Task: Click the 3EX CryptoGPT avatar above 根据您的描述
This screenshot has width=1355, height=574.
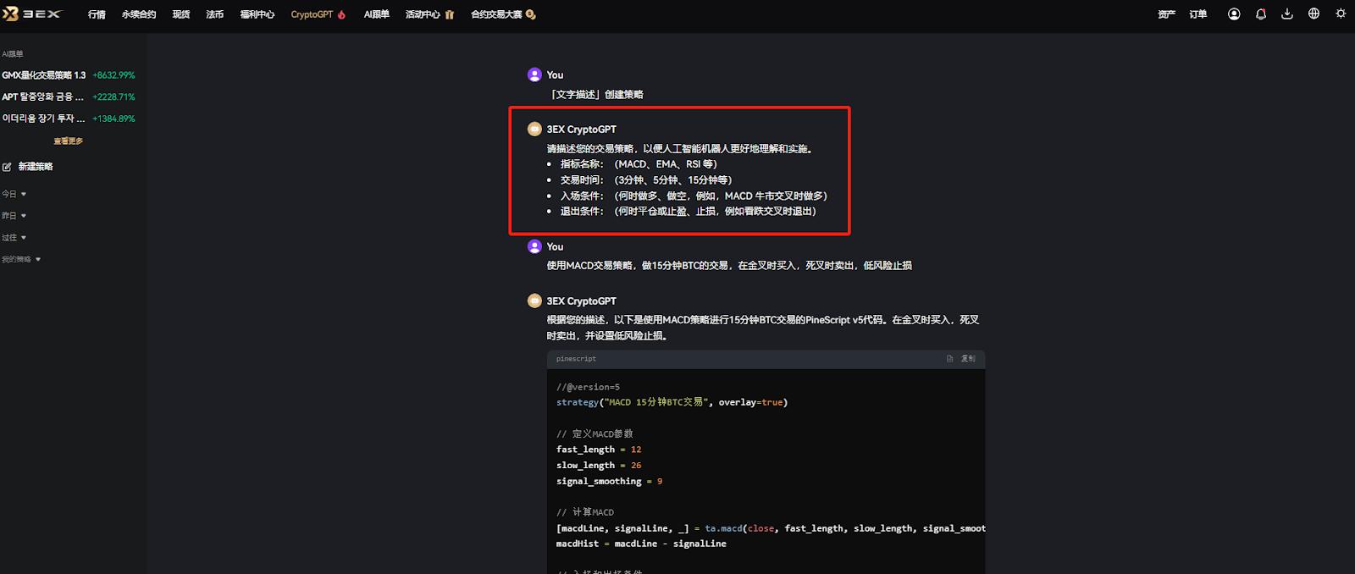Action: [x=534, y=301]
